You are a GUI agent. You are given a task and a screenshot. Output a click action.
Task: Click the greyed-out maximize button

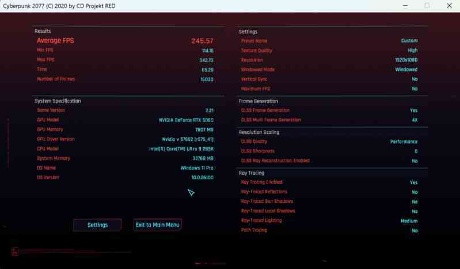pos(427,6)
